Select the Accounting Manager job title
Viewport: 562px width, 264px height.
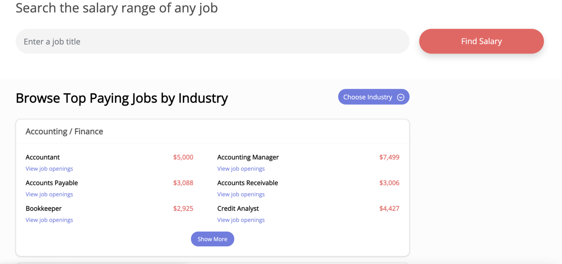point(248,157)
